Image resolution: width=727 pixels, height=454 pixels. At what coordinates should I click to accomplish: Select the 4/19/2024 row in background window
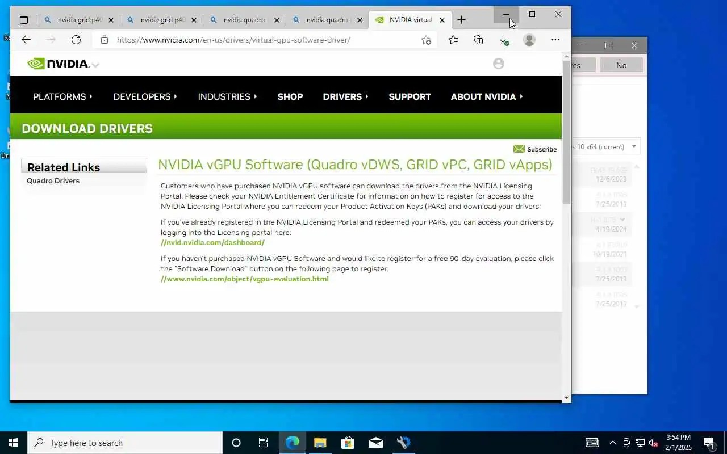tap(602, 224)
